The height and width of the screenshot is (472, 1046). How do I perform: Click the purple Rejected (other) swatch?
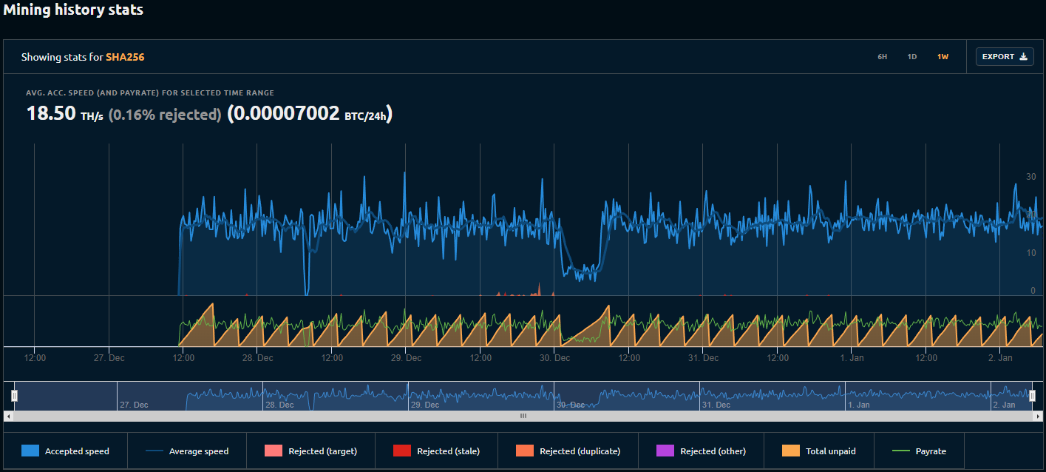[665, 451]
